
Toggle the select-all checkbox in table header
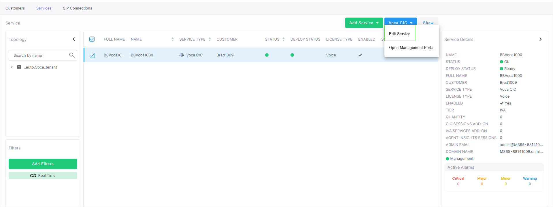point(92,39)
